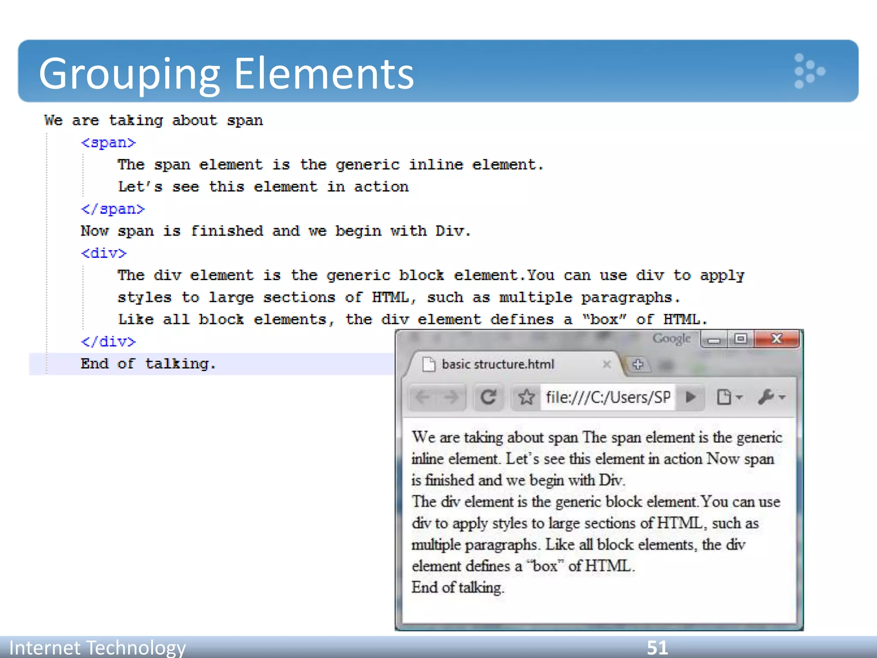Reload the page with the refresh icon
The image size is (877, 658).
489,398
